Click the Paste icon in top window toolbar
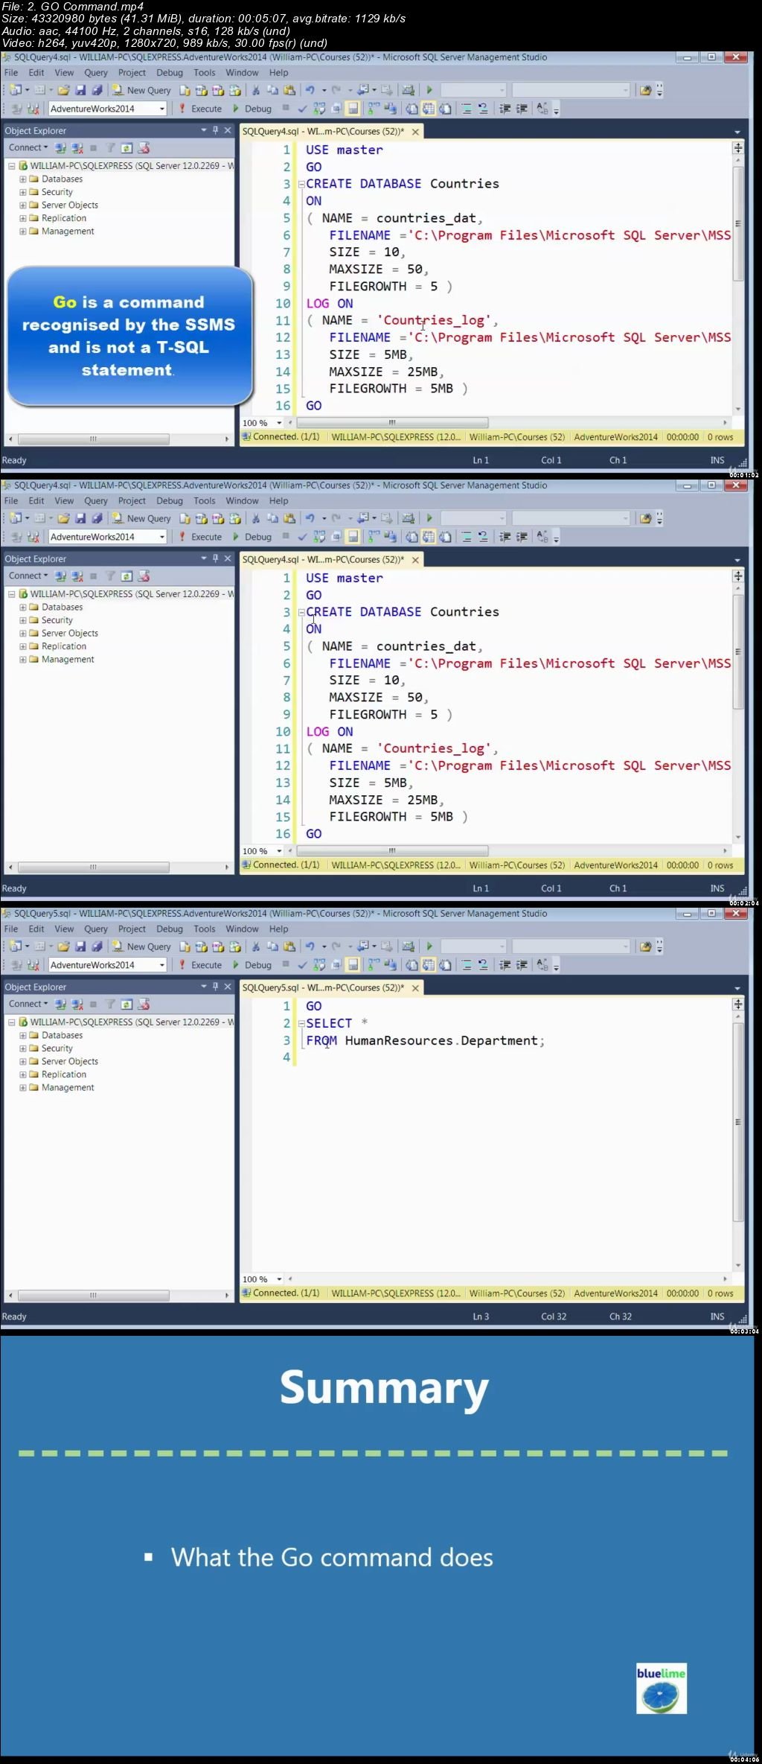 (289, 90)
